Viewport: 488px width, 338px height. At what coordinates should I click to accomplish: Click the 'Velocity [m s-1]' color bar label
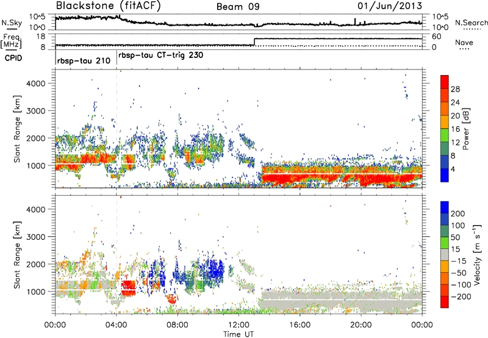(x=476, y=254)
